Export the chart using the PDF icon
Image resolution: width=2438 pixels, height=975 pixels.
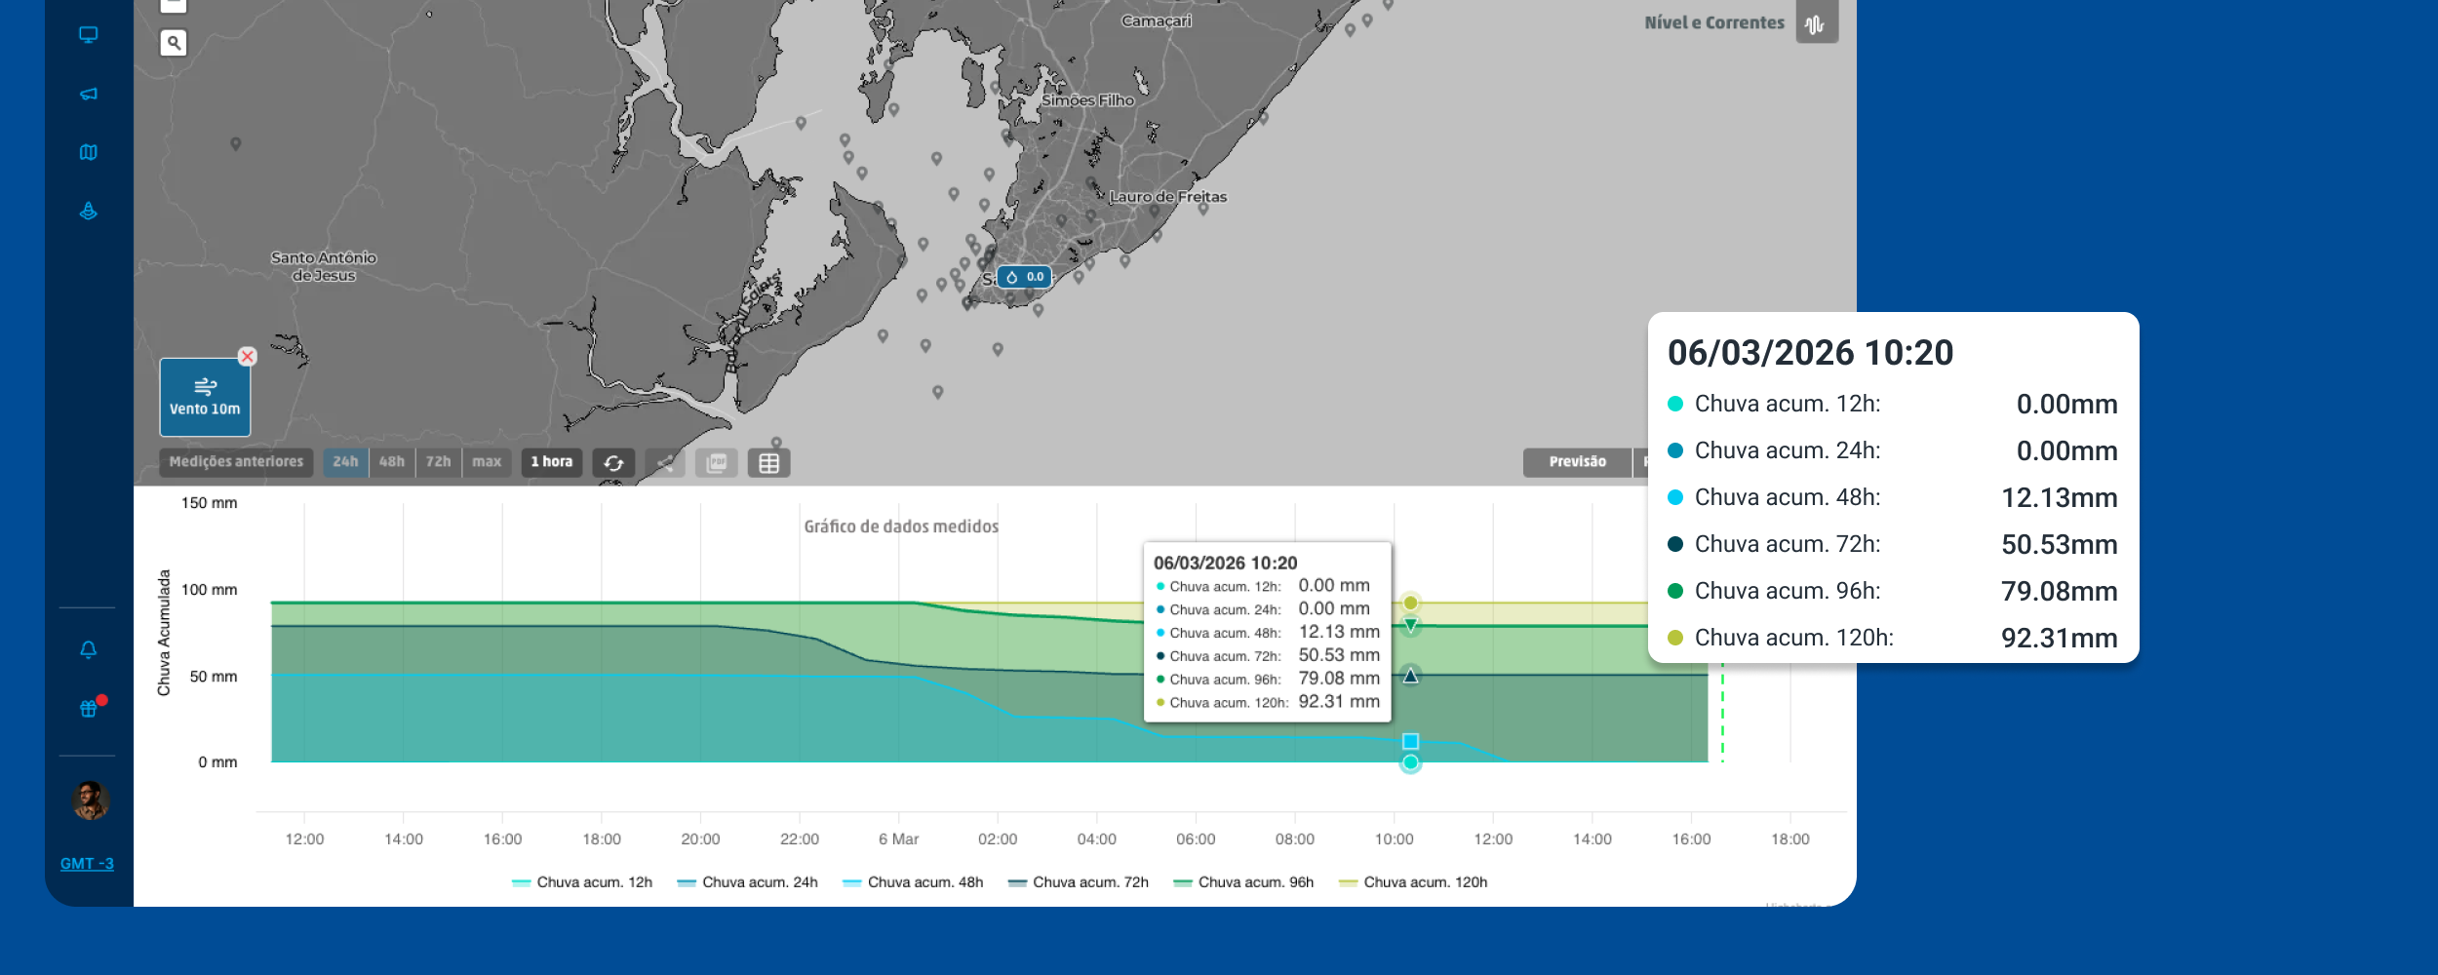point(718,463)
